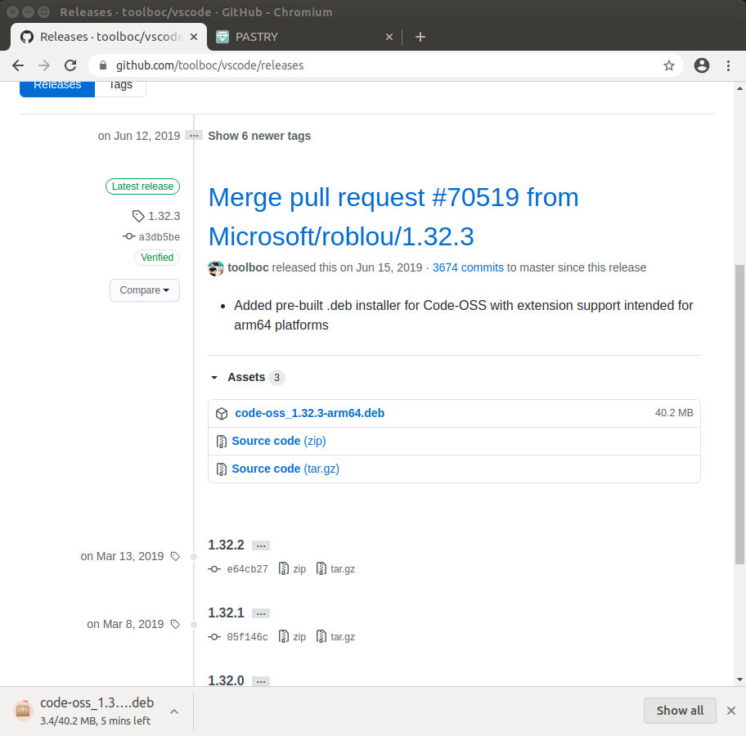Open the 1.32.2 tag title

(226, 545)
